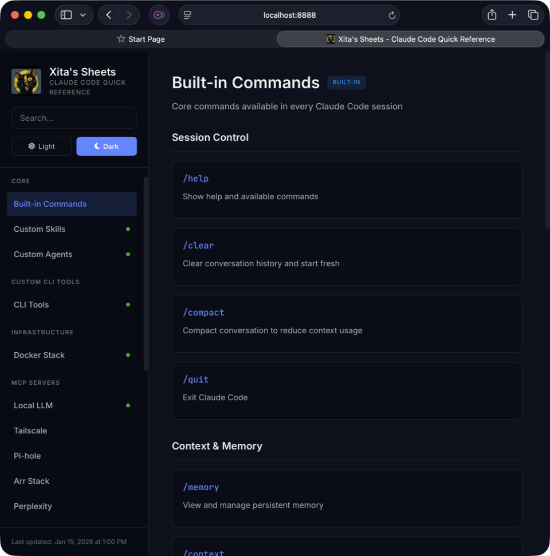The image size is (550, 556).
Task: Click the /quit command text
Action: point(195,380)
